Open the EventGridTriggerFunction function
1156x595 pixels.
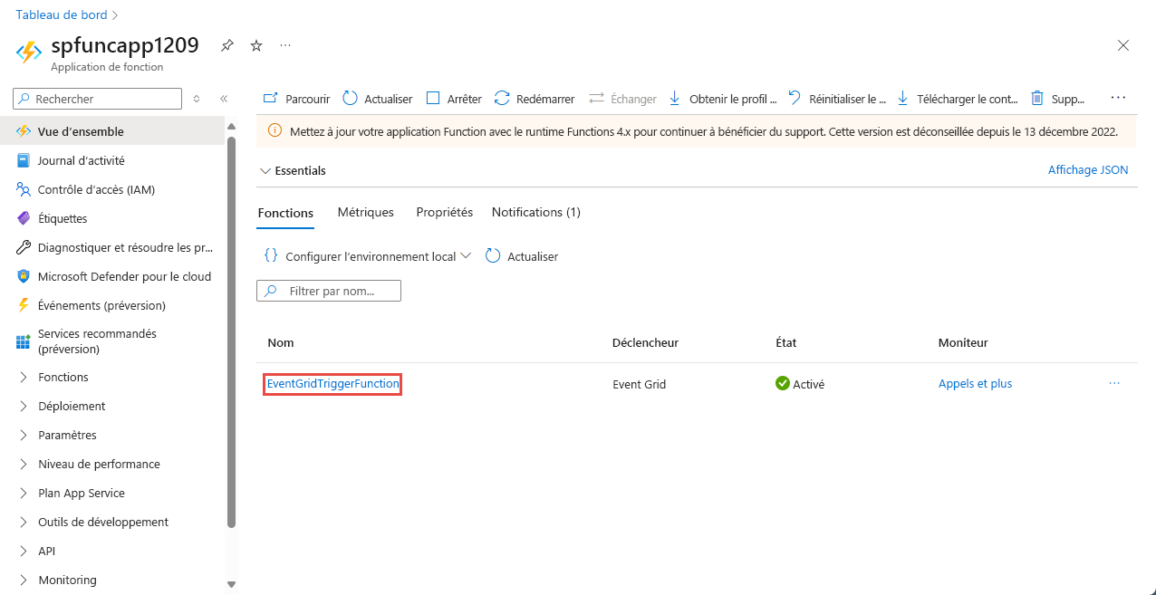(x=332, y=384)
